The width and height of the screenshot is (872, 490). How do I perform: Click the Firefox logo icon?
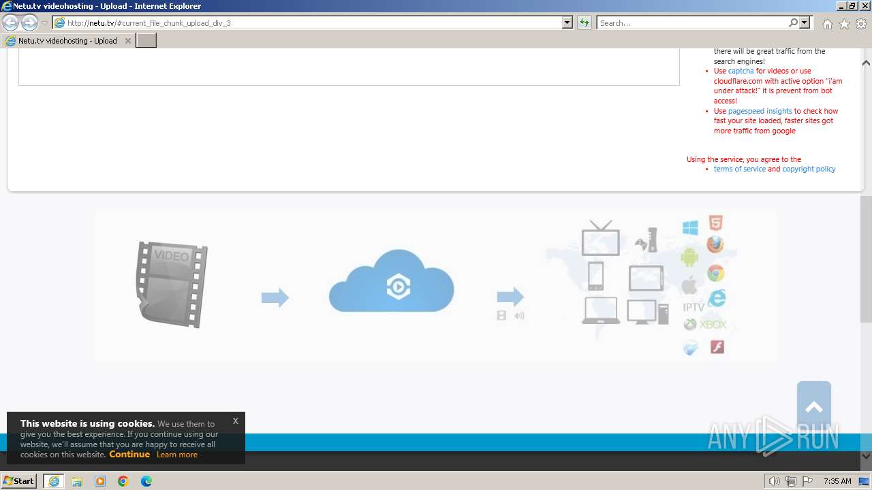tap(715, 244)
